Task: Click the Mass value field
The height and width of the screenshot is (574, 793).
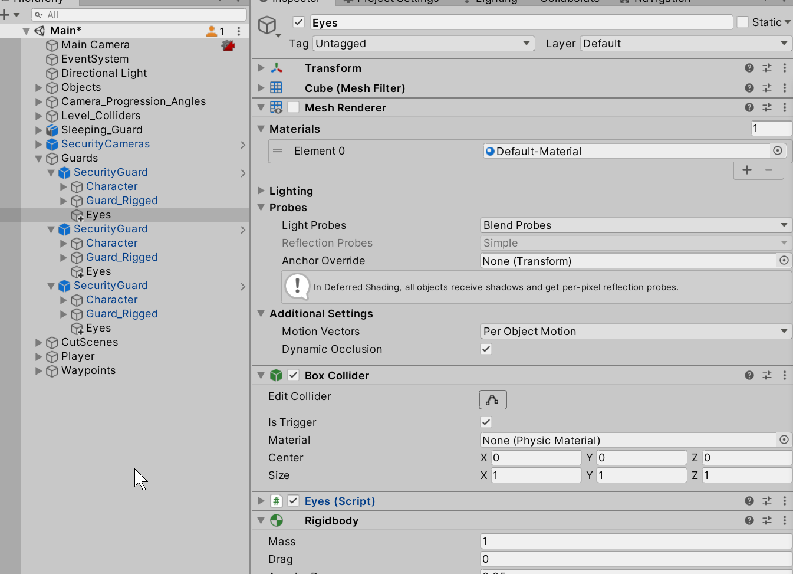Action: click(x=636, y=541)
